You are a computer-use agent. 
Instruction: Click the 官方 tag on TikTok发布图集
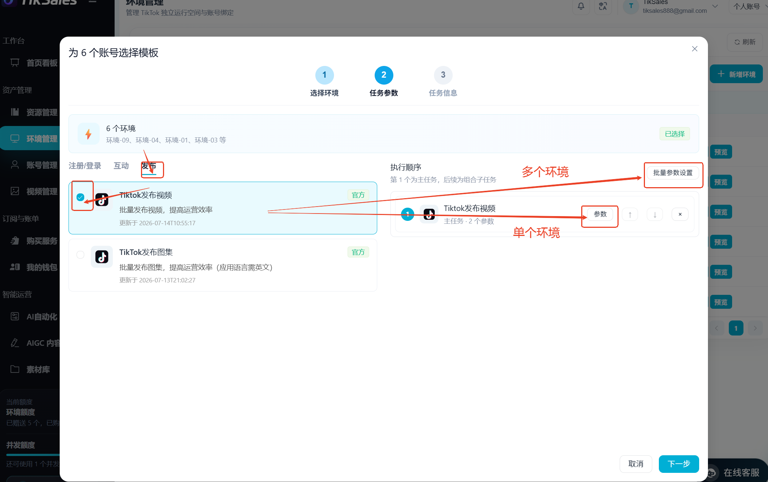tap(358, 252)
